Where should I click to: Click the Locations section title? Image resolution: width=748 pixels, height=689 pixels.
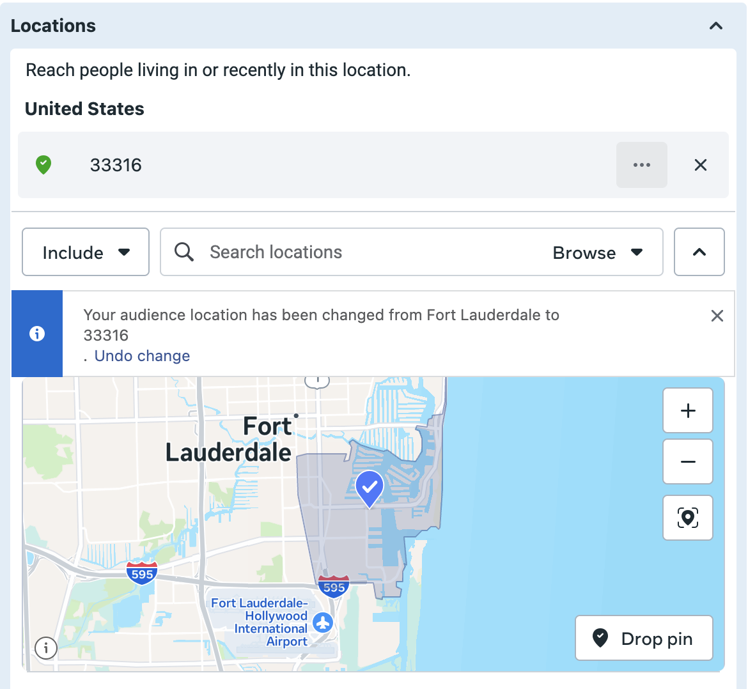(x=53, y=26)
